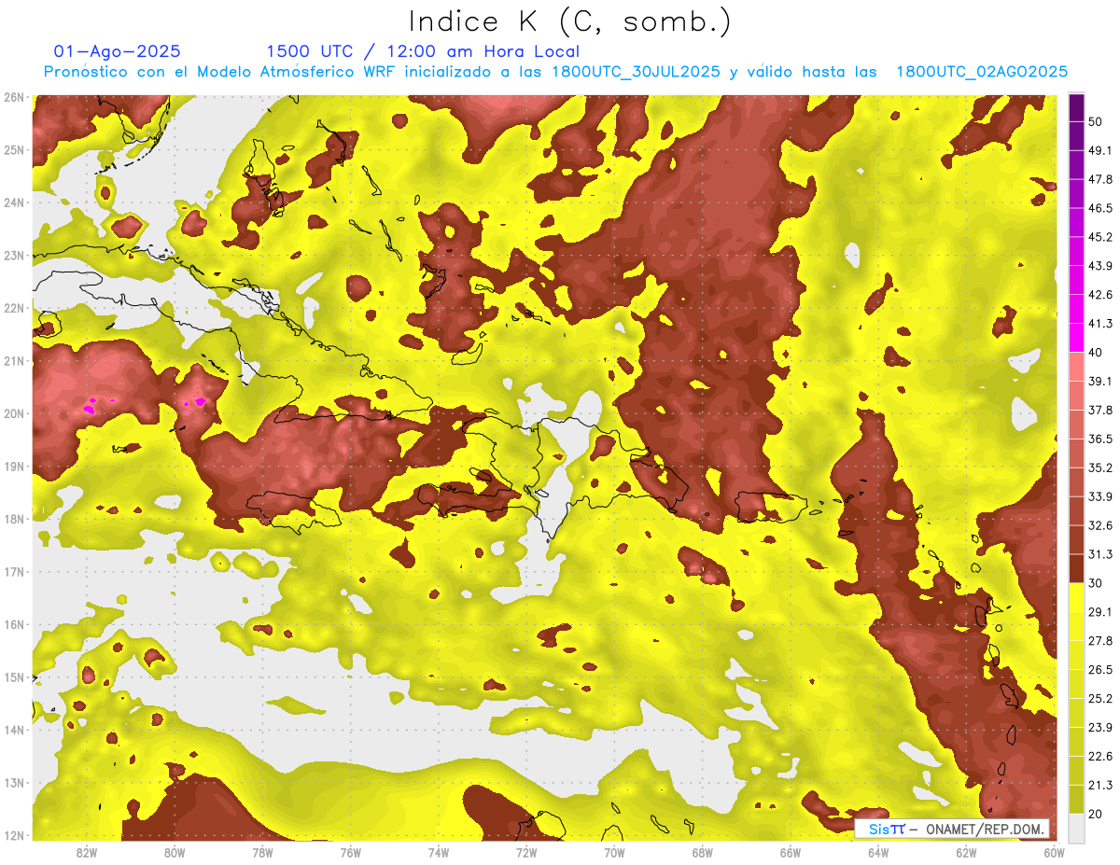Click the color scale value "25.2"
This screenshot has width=1120, height=865.
point(1099,698)
